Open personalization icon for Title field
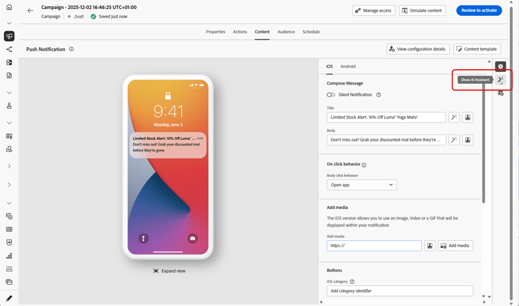The height and width of the screenshot is (306, 519). tap(468, 117)
